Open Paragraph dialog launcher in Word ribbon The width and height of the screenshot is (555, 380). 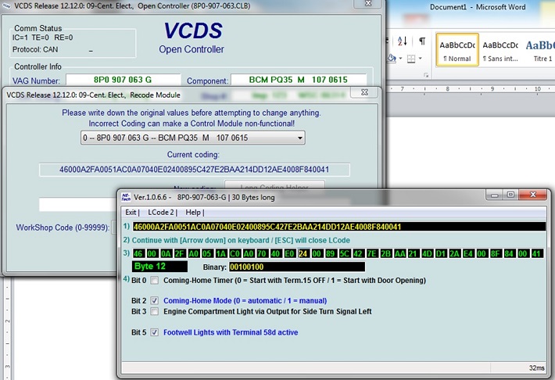[426, 75]
